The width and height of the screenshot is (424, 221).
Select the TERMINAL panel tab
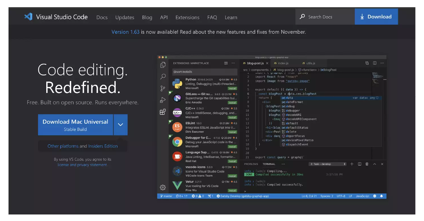(269, 164)
